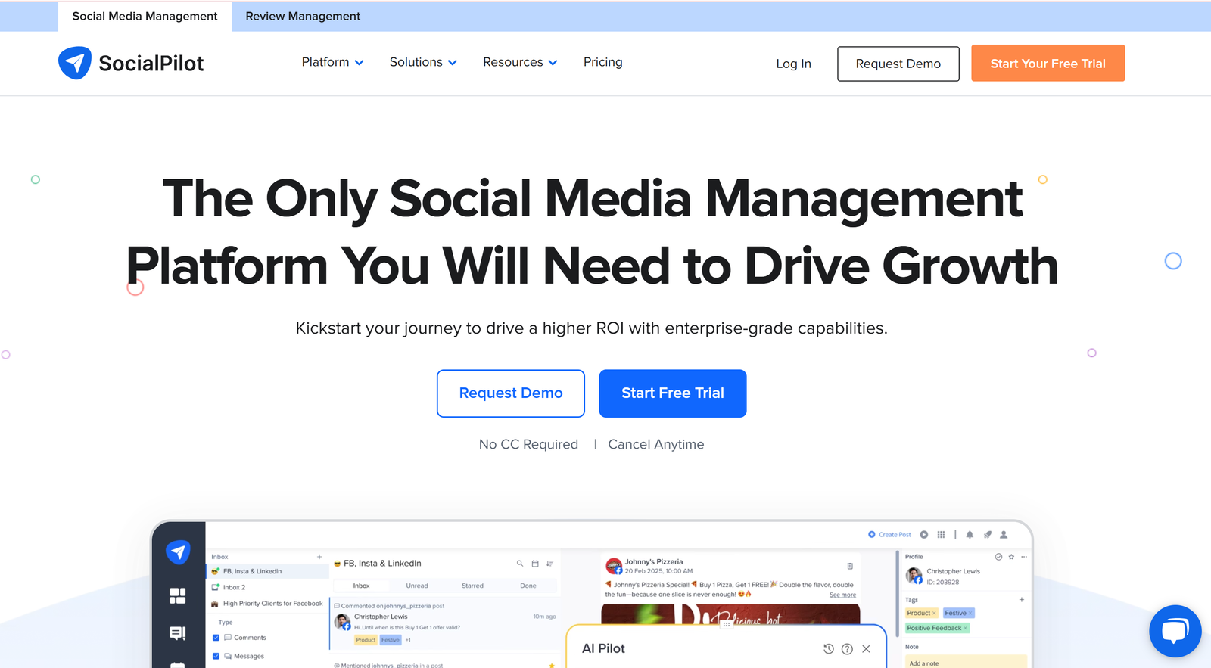Open the user account icon
Viewport: 1211px width, 668px height.
[x=1004, y=535]
